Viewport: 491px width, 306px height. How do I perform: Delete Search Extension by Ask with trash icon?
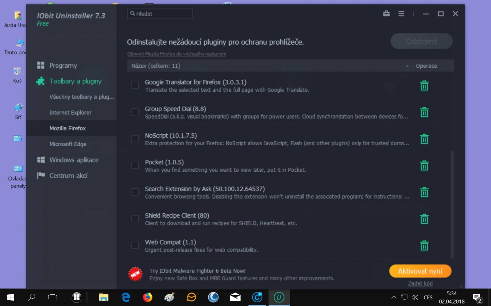424,192
